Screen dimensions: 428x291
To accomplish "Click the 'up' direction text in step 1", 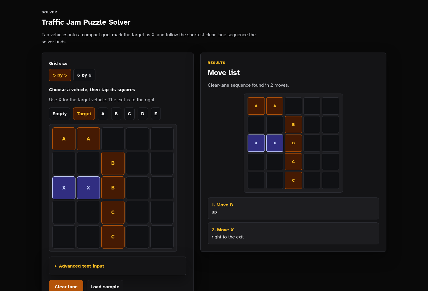I will point(214,212).
